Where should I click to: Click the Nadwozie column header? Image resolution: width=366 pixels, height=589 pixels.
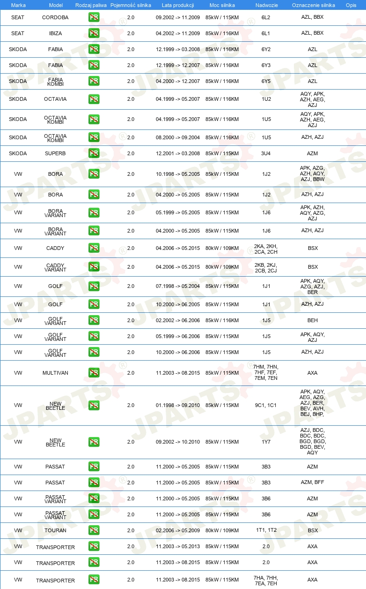click(x=266, y=5)
